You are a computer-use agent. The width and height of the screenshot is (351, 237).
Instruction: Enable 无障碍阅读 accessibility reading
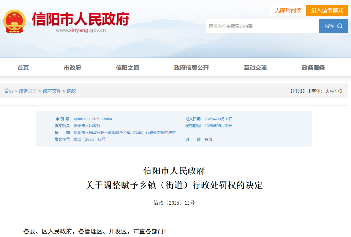coord(288,10)
